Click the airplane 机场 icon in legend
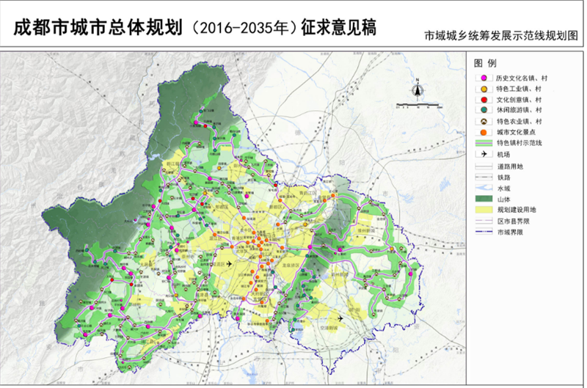Image resolution: width=587 pixels, height=388 pixels. (x=483, y=155)
